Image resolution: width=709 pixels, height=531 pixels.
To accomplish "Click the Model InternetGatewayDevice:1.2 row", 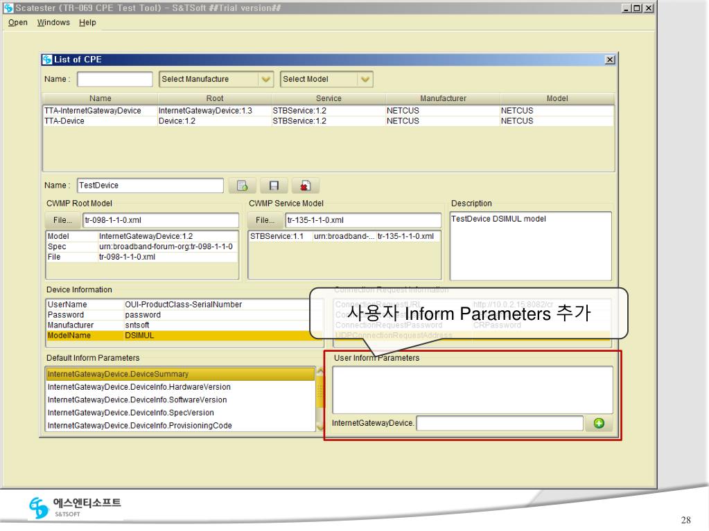I will click(142, 236).
